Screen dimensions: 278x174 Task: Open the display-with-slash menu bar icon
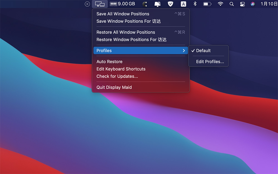[157, 4]
